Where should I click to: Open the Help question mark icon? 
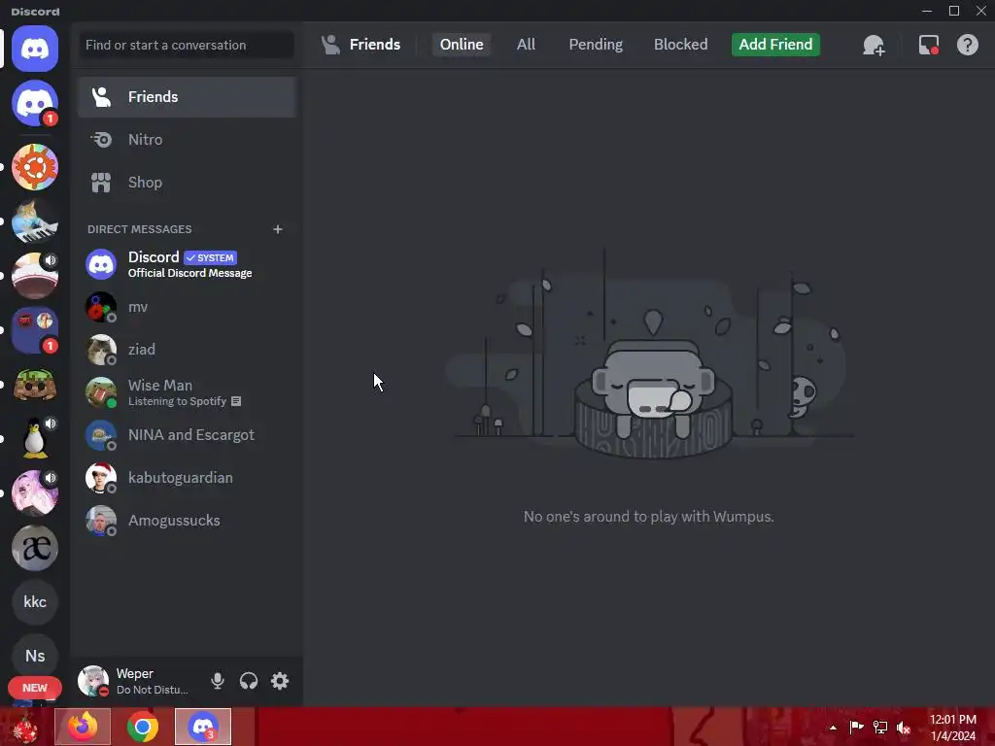coord(967,45)
